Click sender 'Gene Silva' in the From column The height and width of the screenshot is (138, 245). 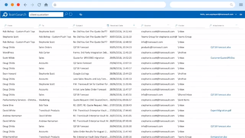tap(8, 105)
